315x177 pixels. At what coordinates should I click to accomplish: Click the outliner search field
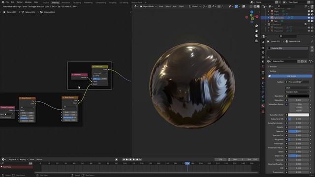(286, 6)
